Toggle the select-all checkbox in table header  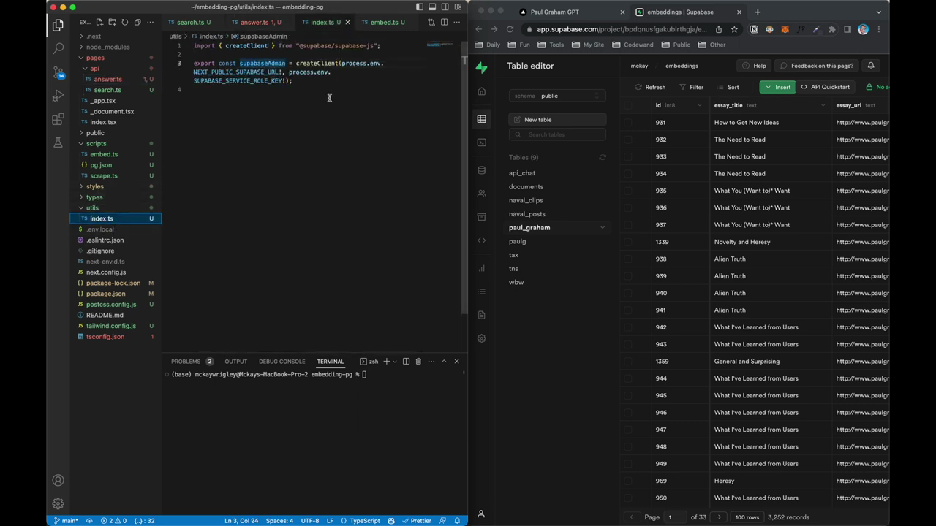click(x=628, y=105)
